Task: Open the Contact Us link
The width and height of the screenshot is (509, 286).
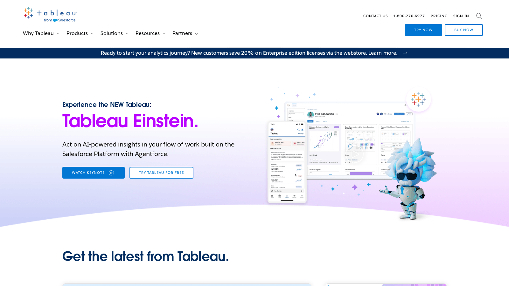Action: (x=375, y=16)
